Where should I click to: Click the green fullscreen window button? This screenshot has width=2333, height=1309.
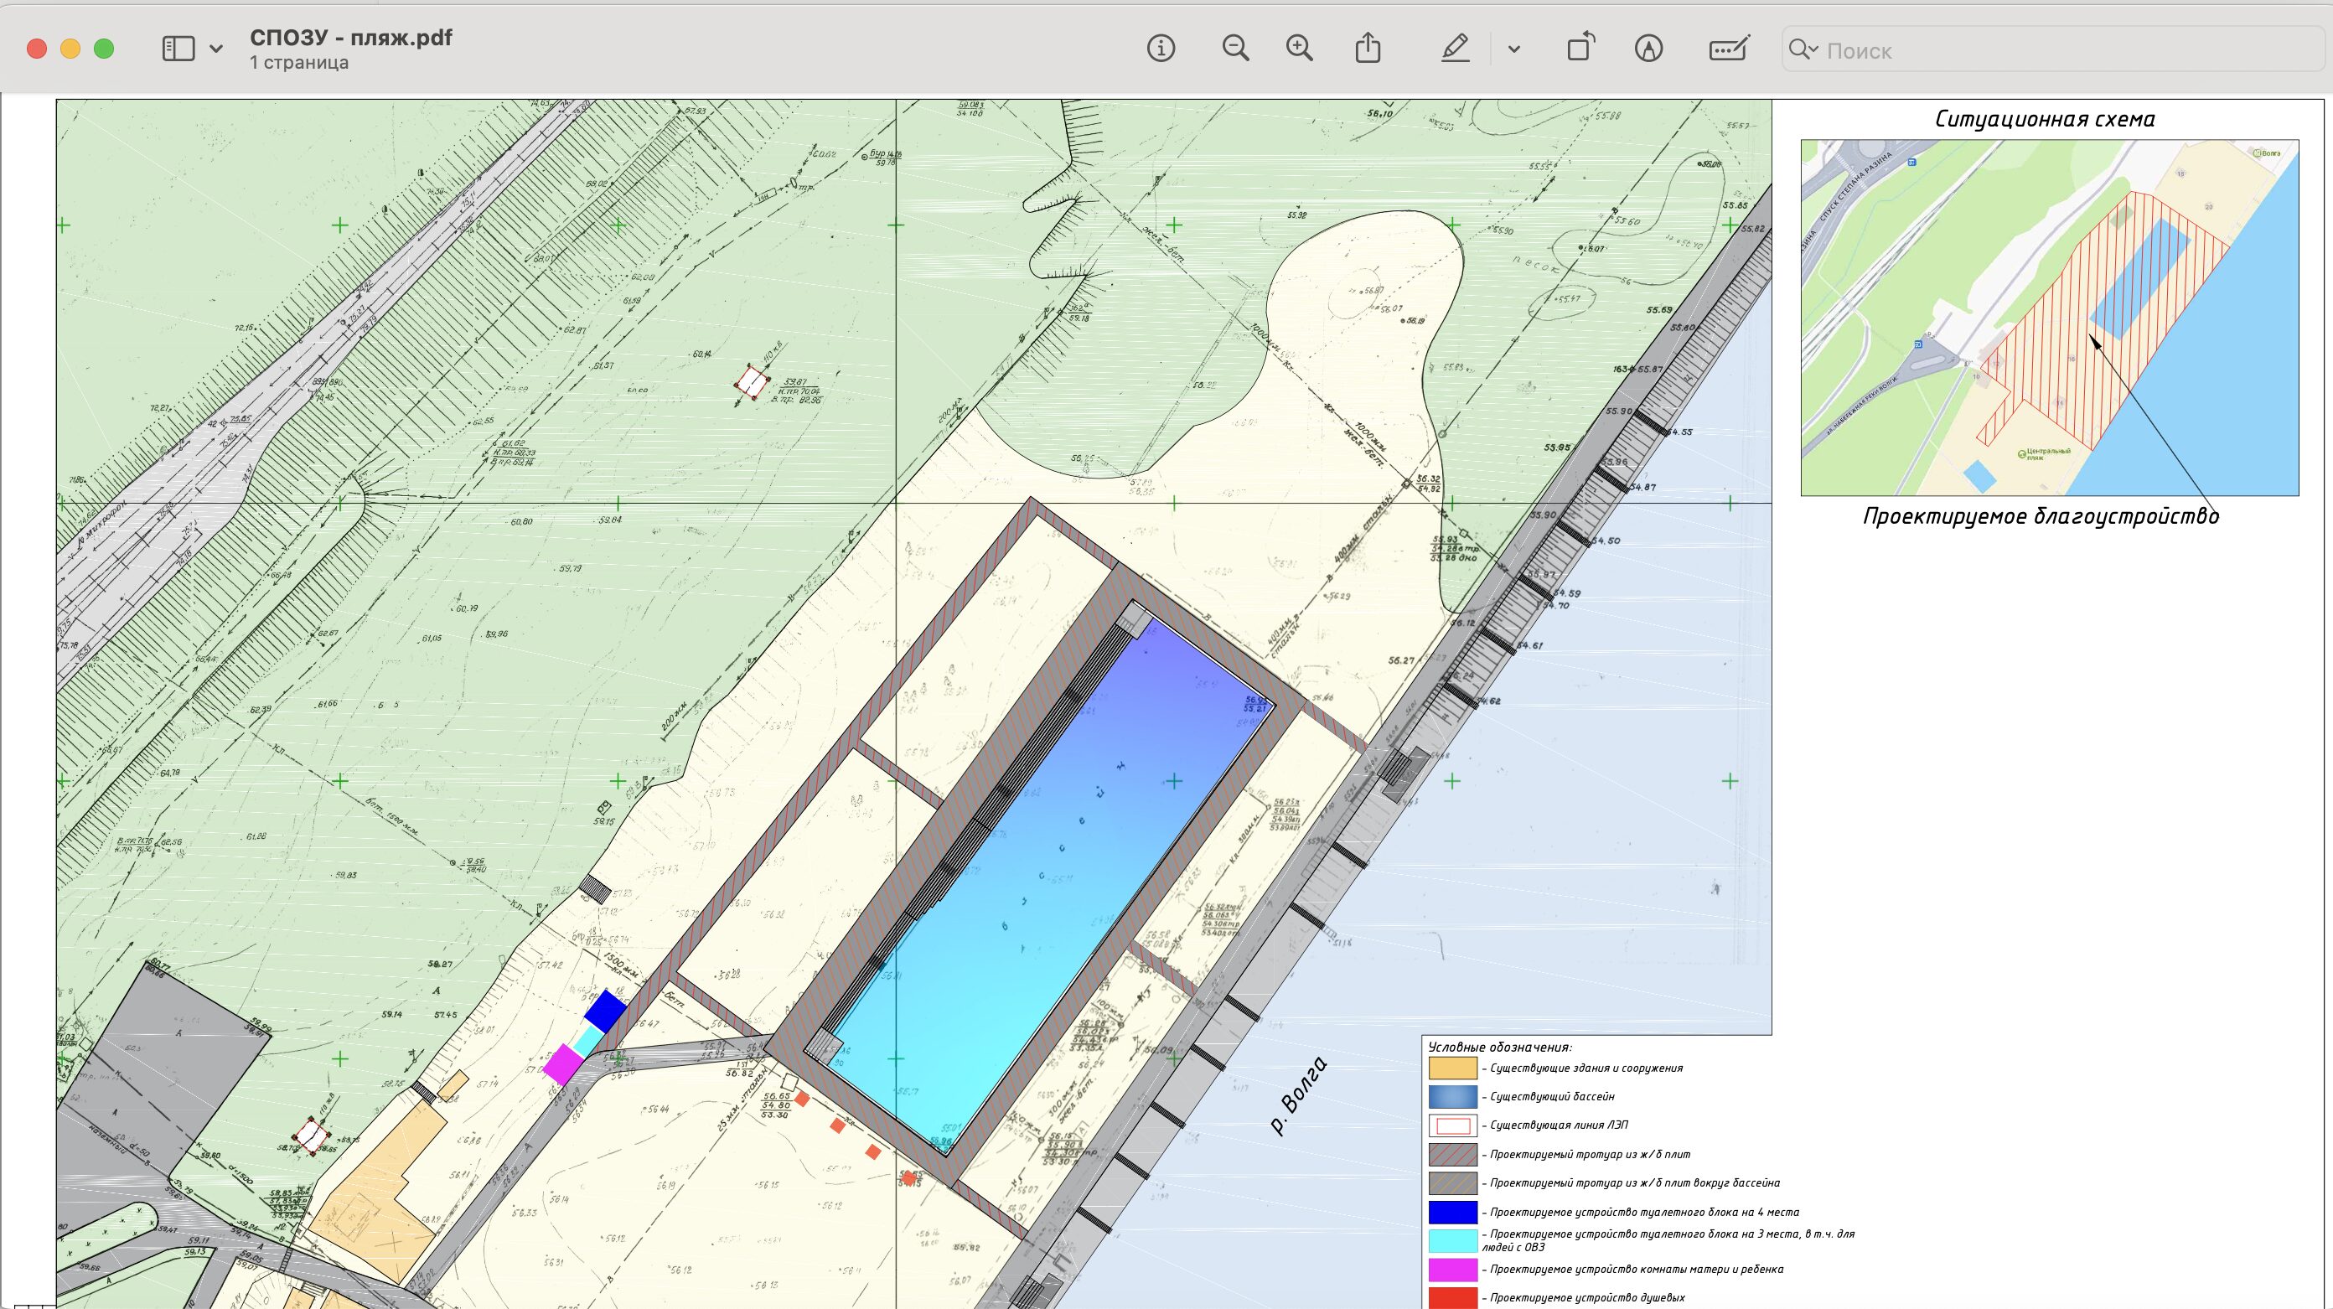click(x=104, y=49)
